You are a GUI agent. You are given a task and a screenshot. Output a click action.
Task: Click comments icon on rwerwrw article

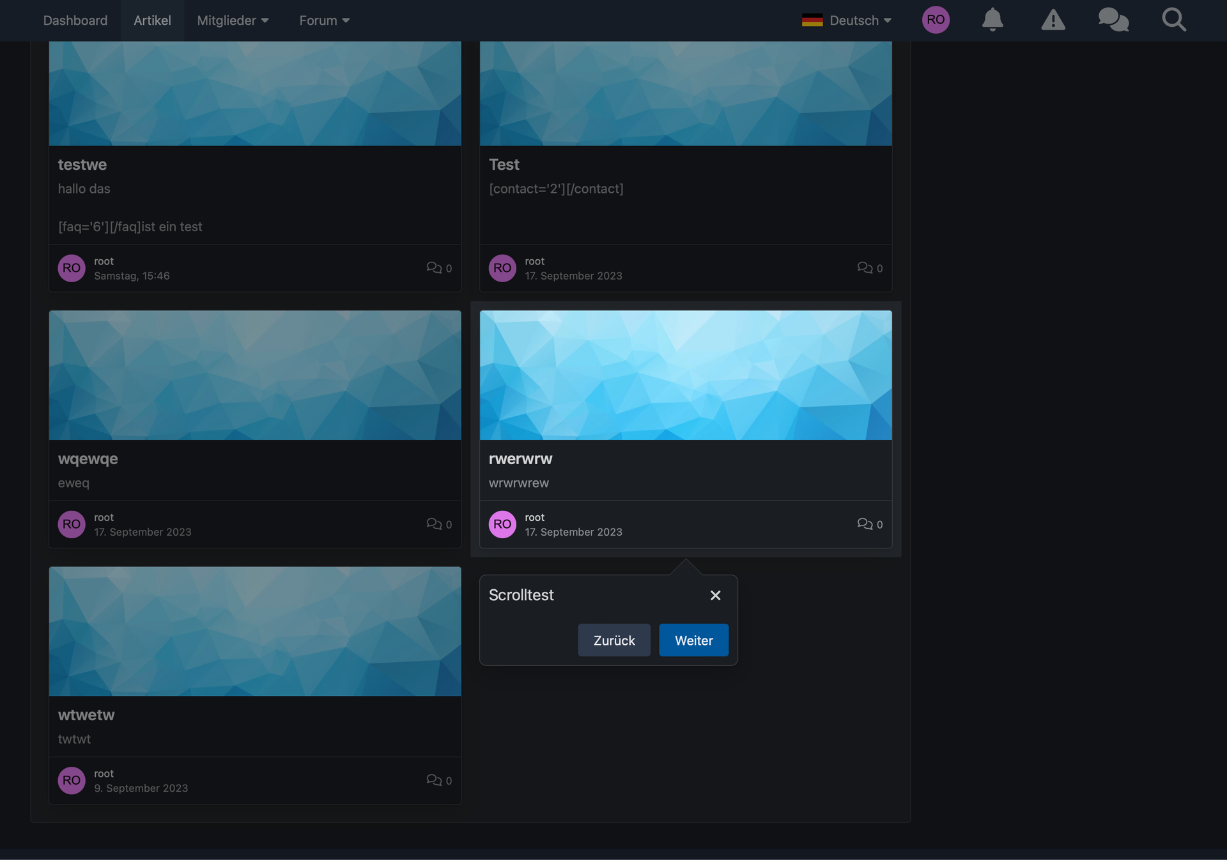[865, 524]
